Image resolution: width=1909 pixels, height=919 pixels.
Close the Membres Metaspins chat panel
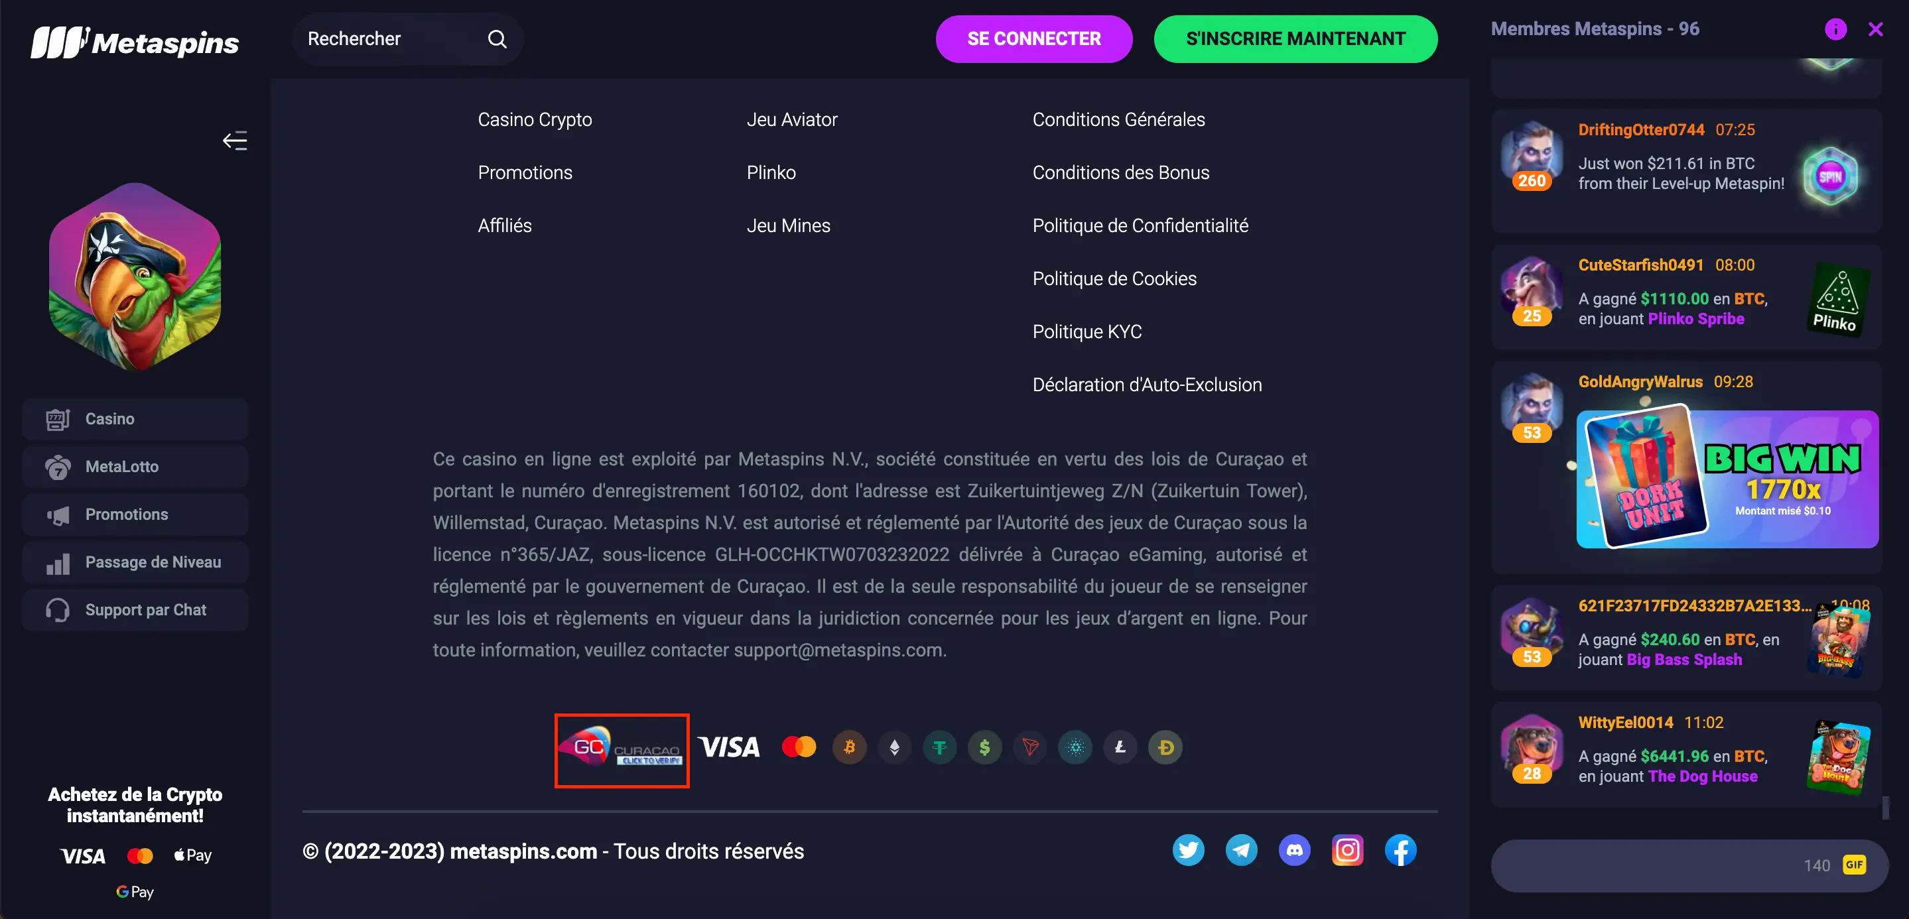pos(1876,29)
